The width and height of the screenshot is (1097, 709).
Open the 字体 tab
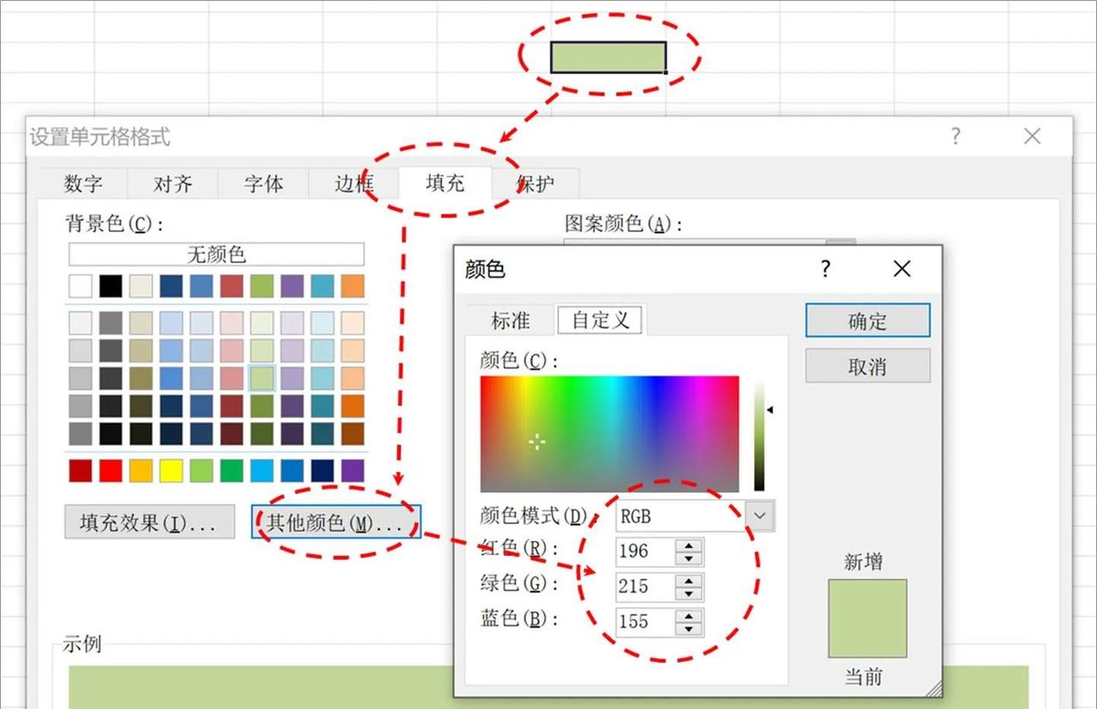tap(262, 183)
